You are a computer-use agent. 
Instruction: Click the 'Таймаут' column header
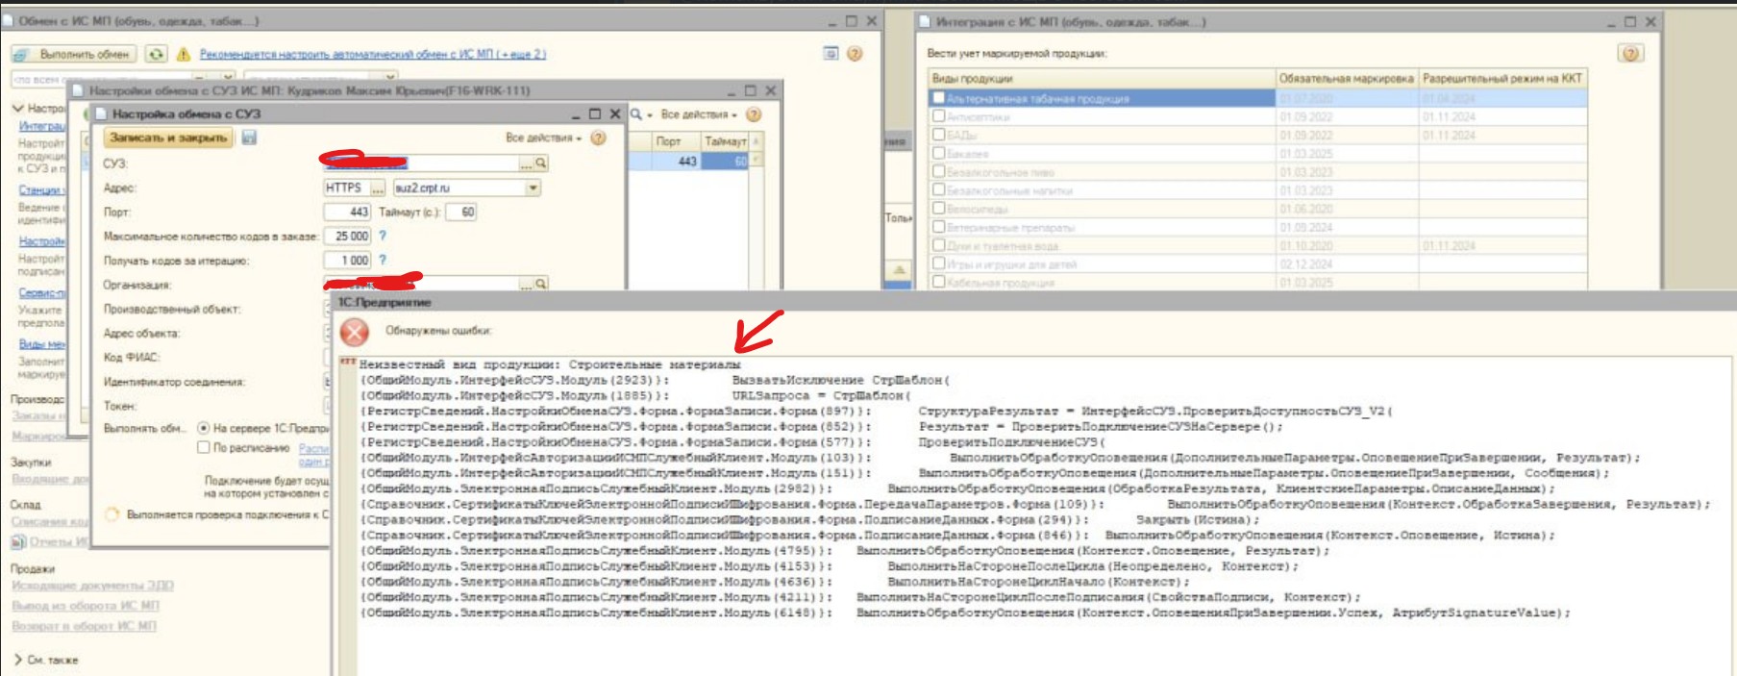coord(726,141)
